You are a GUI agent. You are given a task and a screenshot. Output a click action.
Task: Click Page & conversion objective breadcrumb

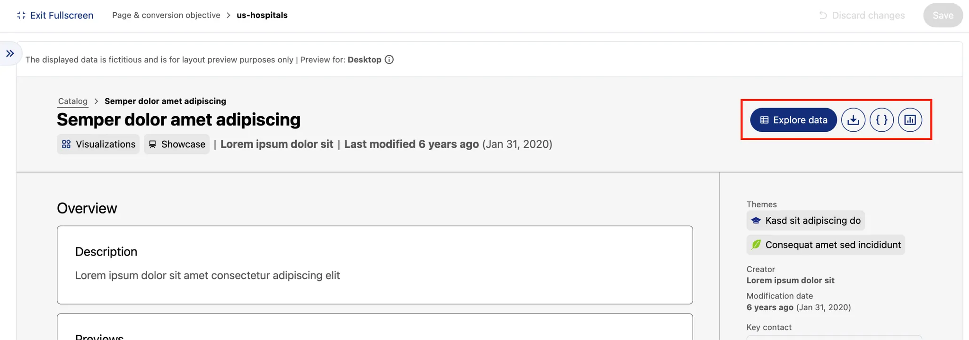pyautogui.click(x=166, y=15)
